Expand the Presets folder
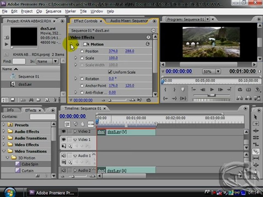 coord(4,124)
